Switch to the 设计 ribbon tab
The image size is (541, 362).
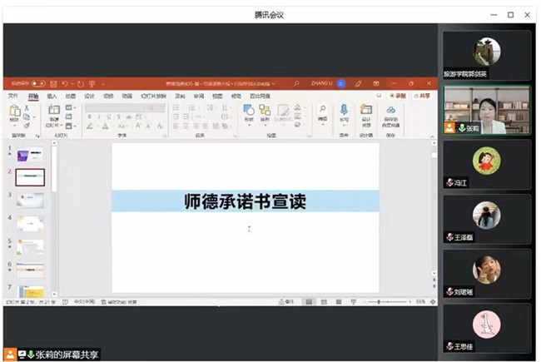[89, 97]
